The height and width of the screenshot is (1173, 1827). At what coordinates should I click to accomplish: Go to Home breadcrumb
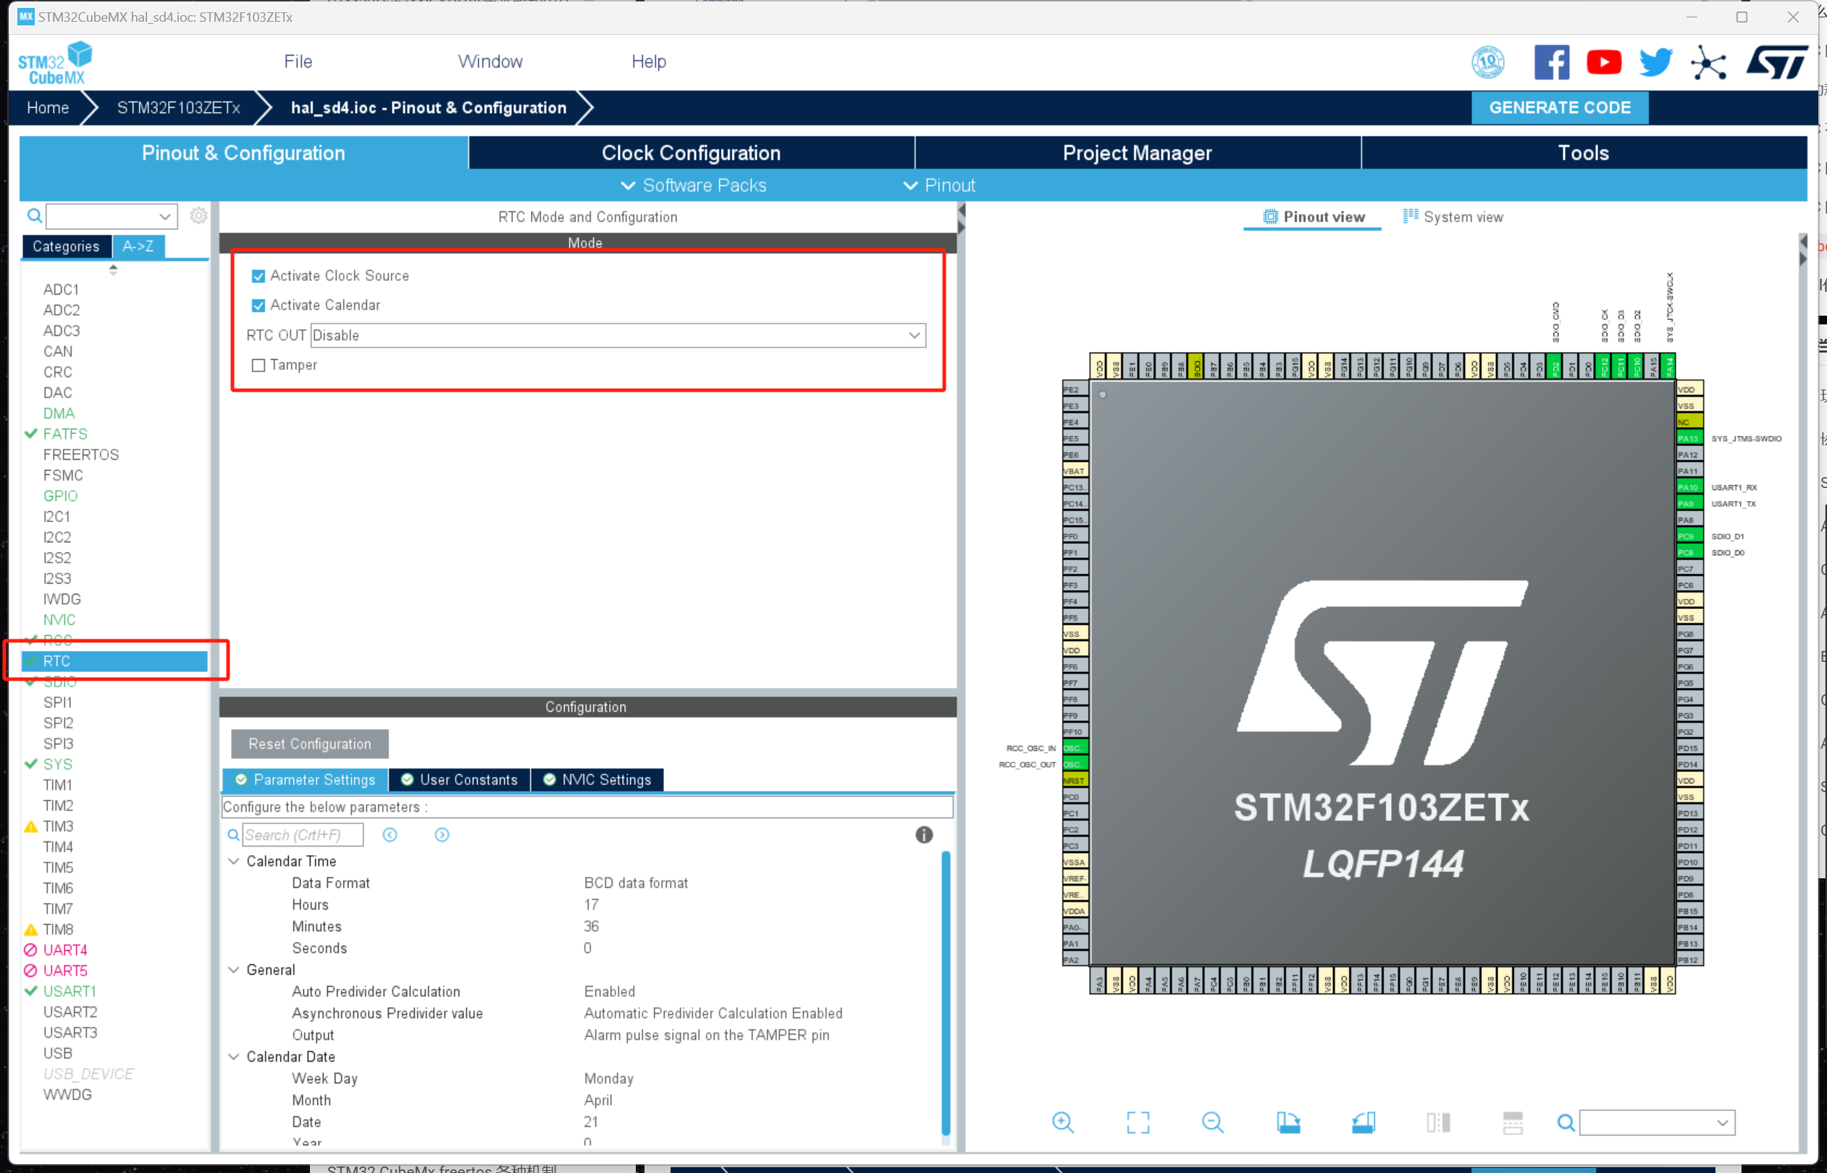pos(47,107)
